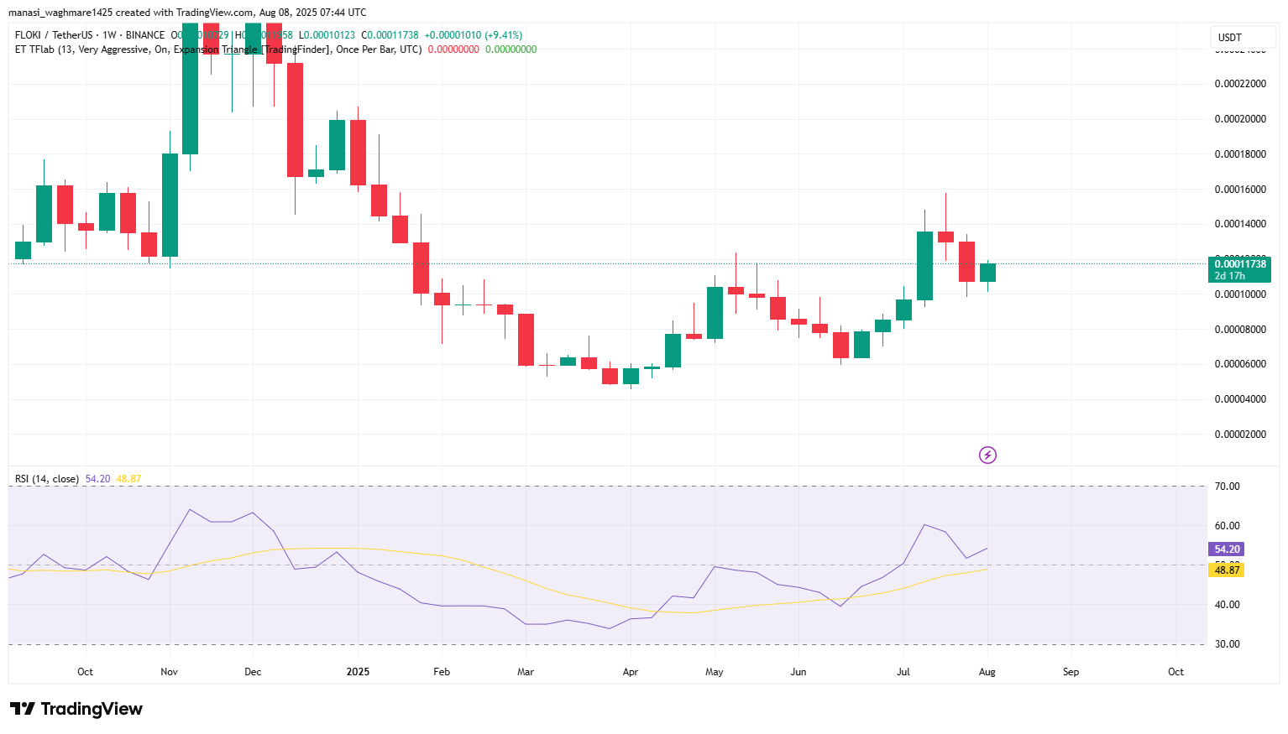This screenshot has height=734, width=1288.
Task: Click the TradingView logo in the footer
Action: point(76,709)
